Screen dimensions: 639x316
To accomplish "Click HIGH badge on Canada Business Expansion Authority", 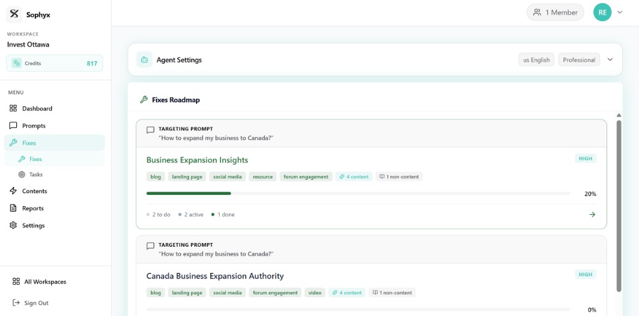I will (585, 274).
